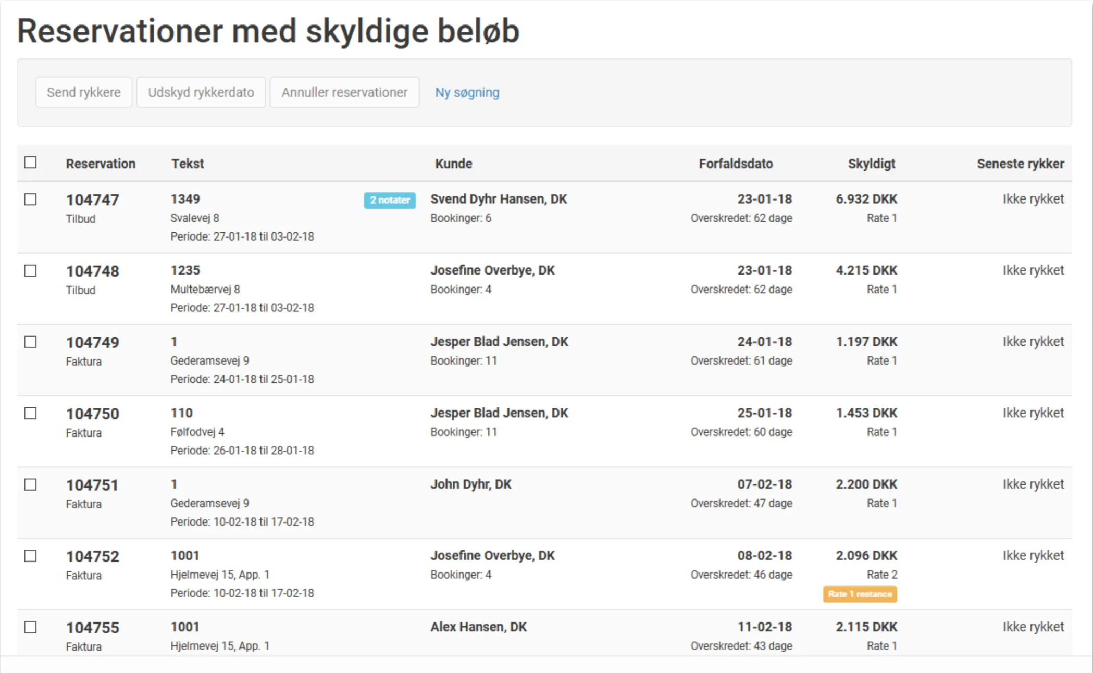1093x673 pixels.
Task: Check the checkbox for reservation 104748
Action: pyautogui.click(x=31, y=270)
